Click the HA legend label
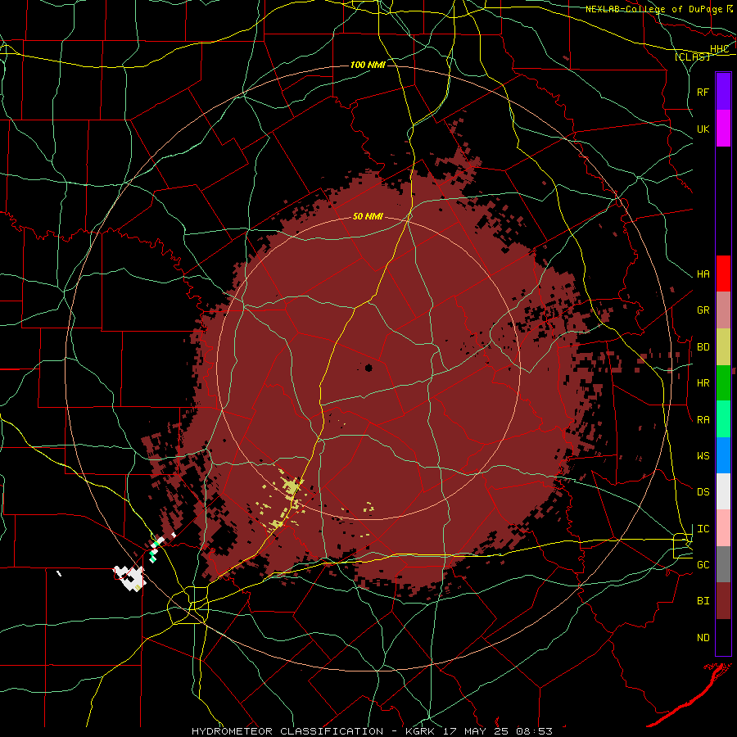 [703, 274]
